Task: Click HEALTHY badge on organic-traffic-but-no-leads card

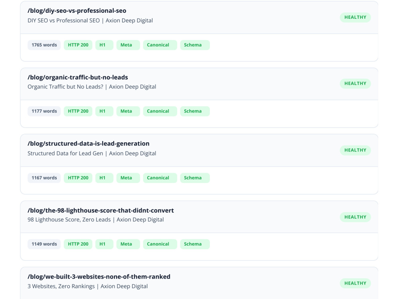Action: [x=355, y=84]
